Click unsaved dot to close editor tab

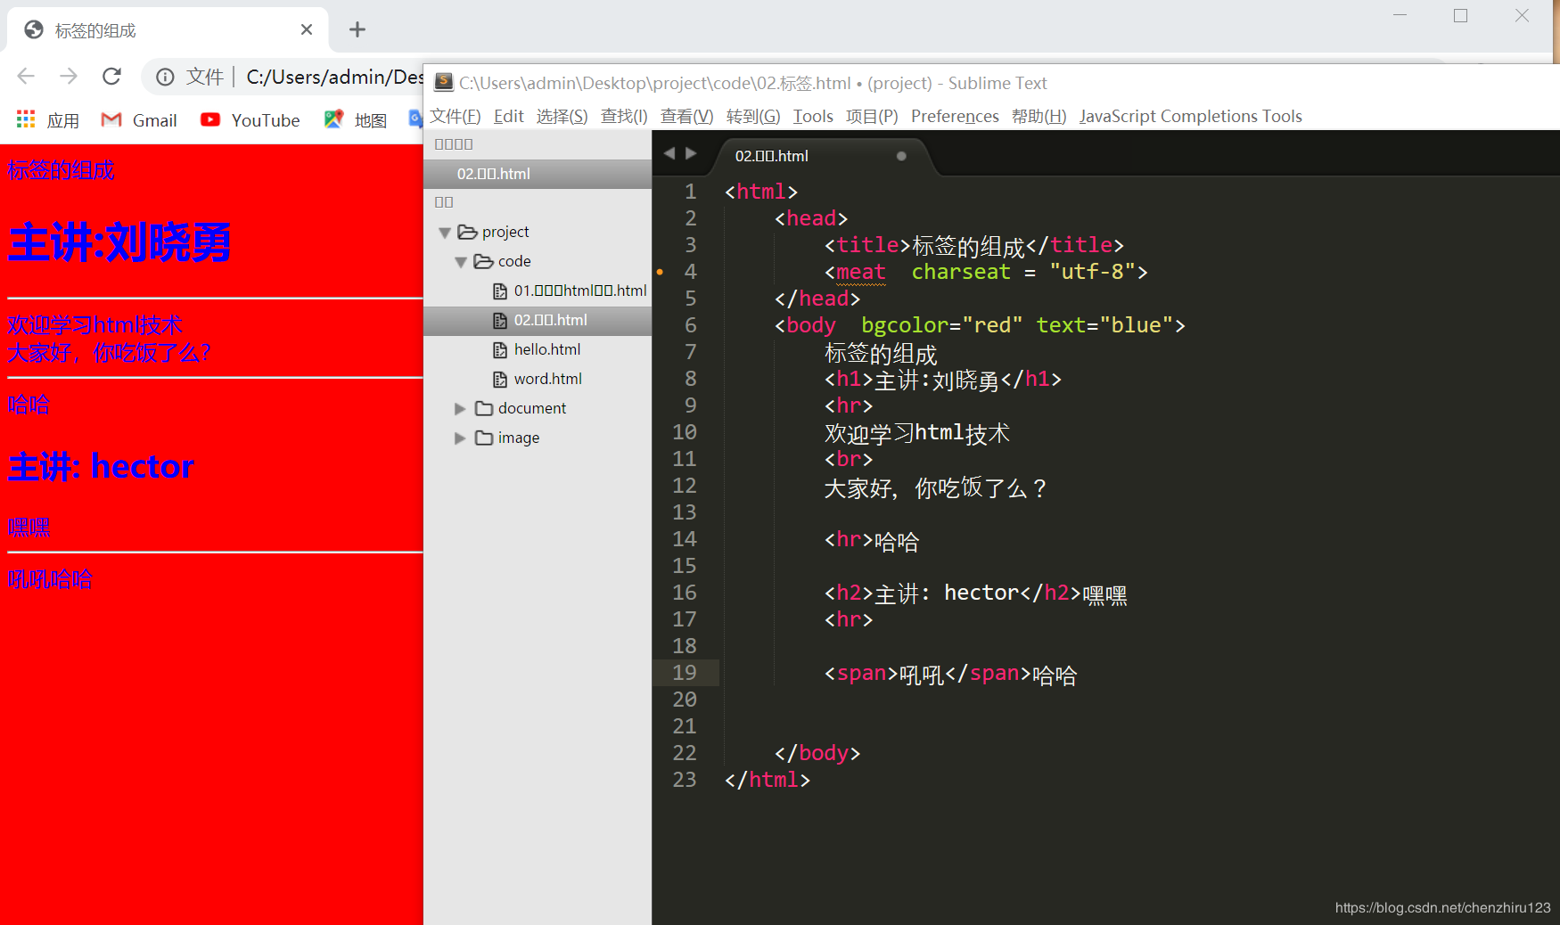pyautogui.click(x=901, y=156)
